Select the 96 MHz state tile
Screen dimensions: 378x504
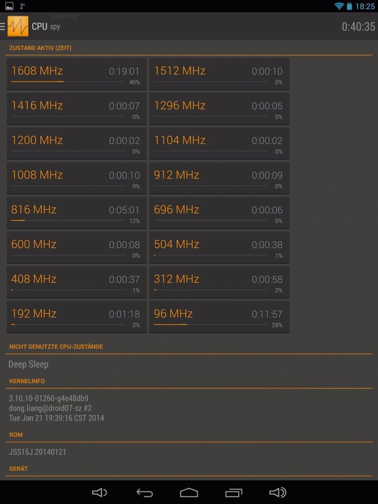[219, 317]
